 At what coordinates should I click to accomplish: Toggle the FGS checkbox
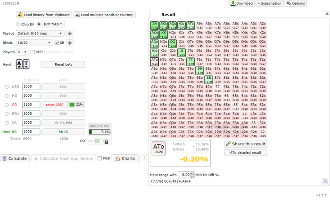pyautogui.click(x=100, y=158)
